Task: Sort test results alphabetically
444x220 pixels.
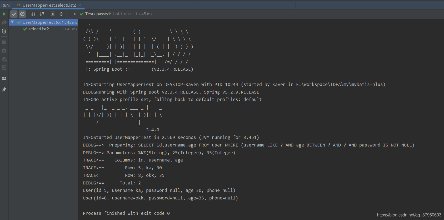Action: (x=33, y=14)
